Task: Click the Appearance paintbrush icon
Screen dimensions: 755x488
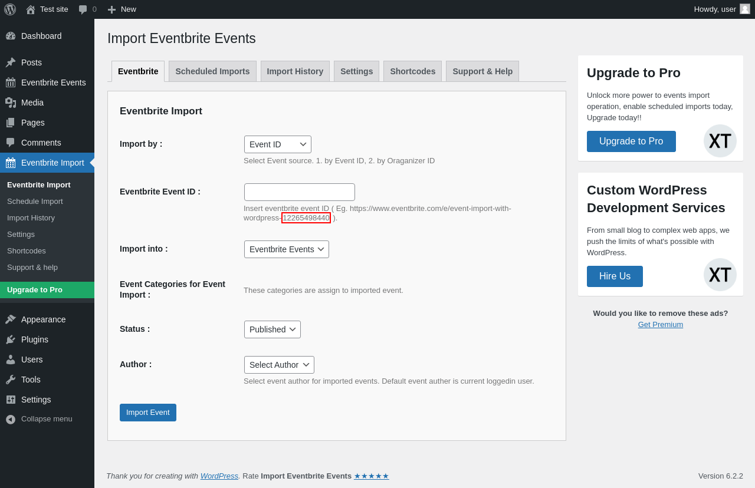Action: coord(11,319)
